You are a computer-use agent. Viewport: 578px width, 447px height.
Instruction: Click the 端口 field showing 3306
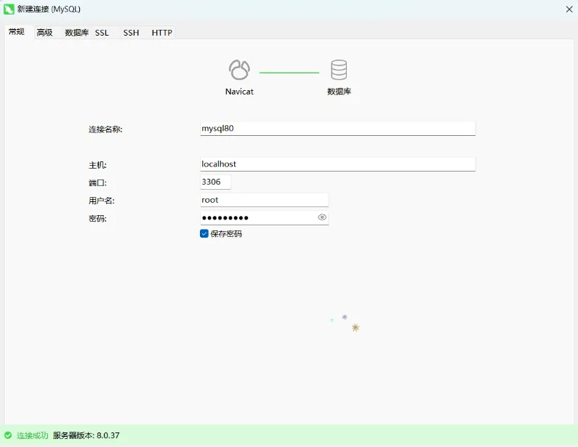pos(216,182)
